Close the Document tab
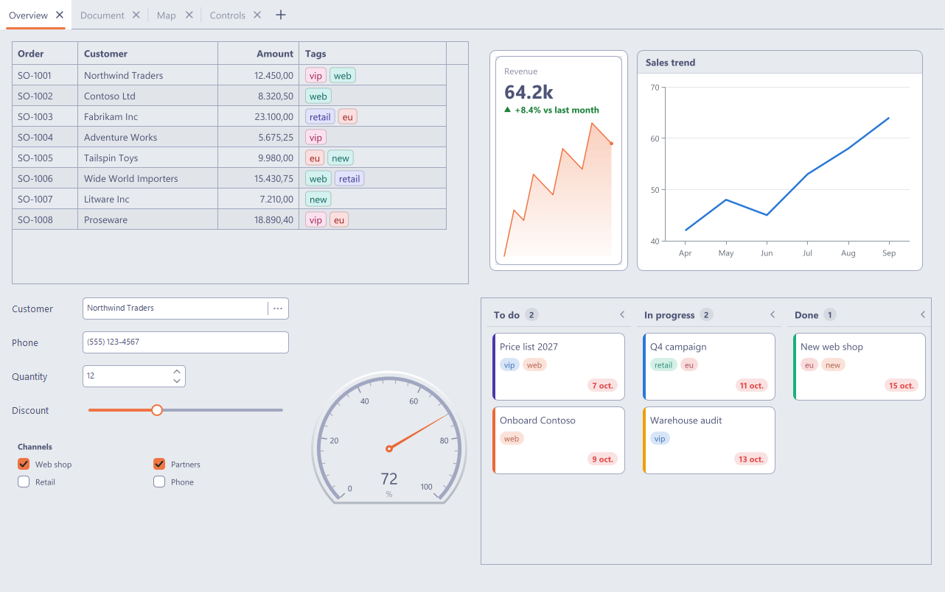 tap(136, 15)
